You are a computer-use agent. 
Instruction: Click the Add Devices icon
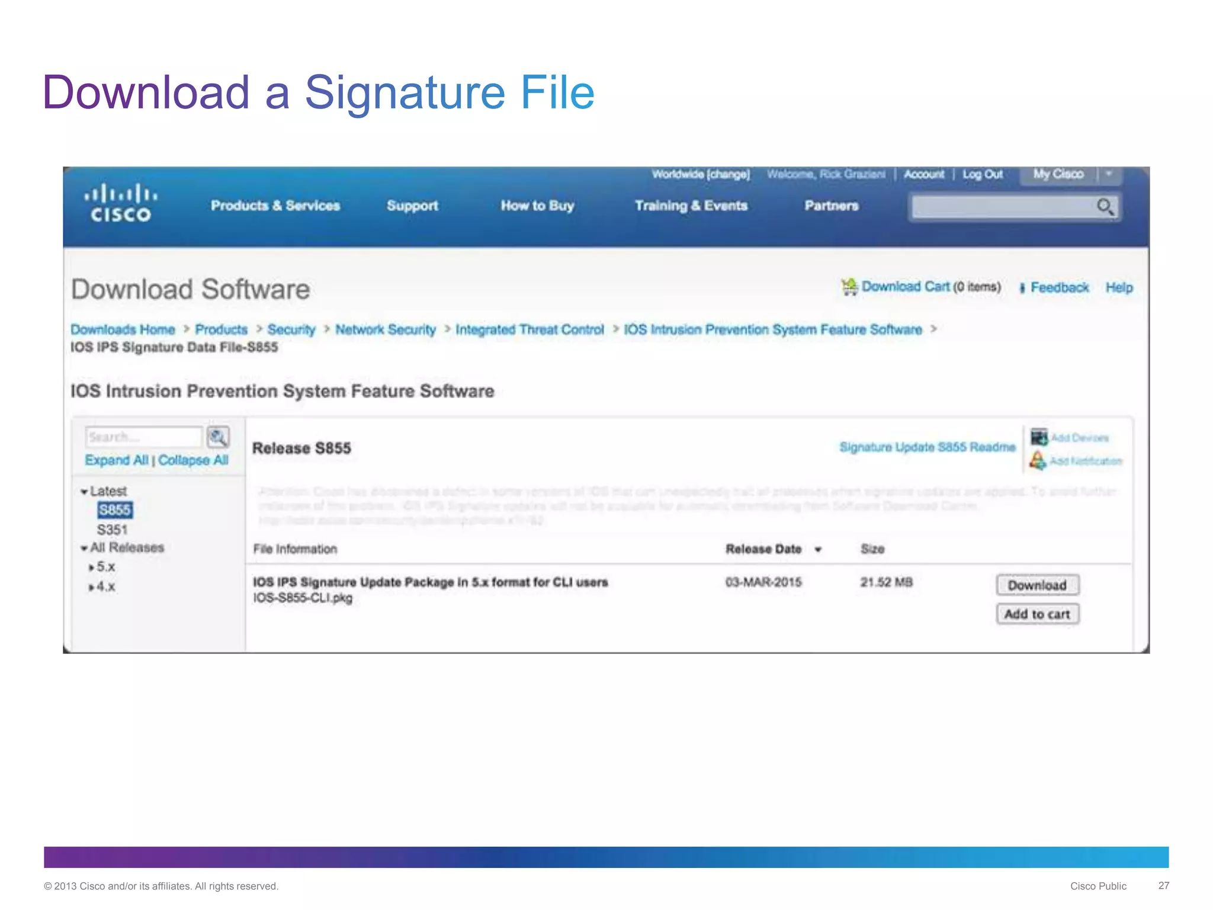[x=1039, y=437]
